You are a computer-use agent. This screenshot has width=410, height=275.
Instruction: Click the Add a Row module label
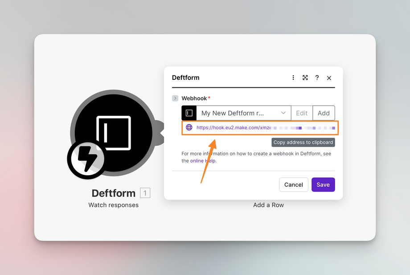[269, 205]
